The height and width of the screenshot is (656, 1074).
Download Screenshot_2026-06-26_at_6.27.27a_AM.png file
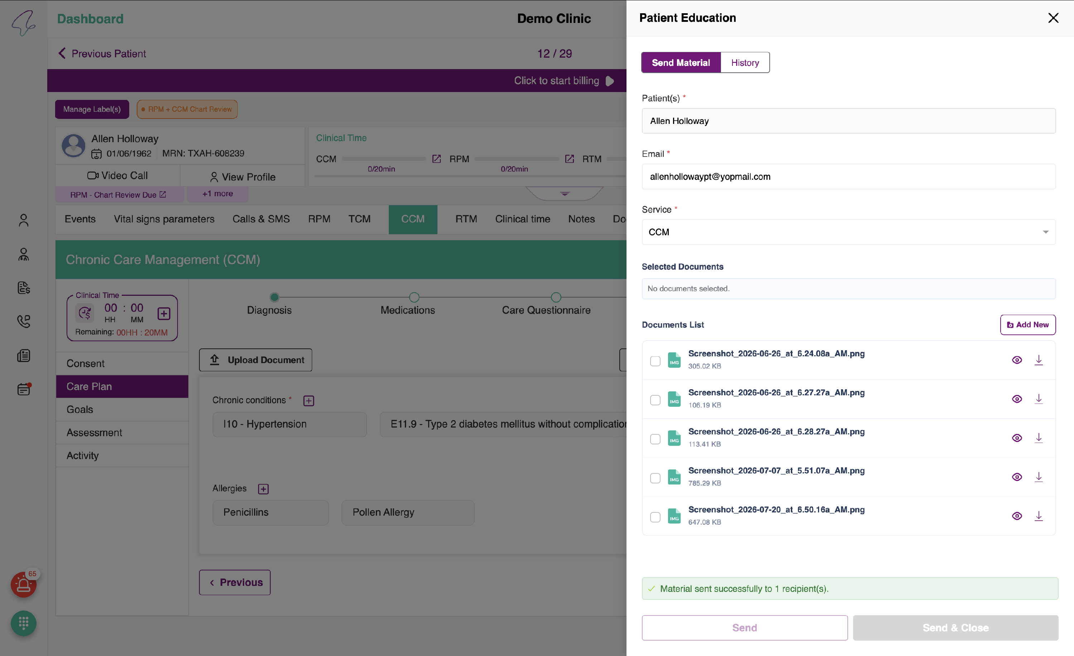tap(1039, 399)
